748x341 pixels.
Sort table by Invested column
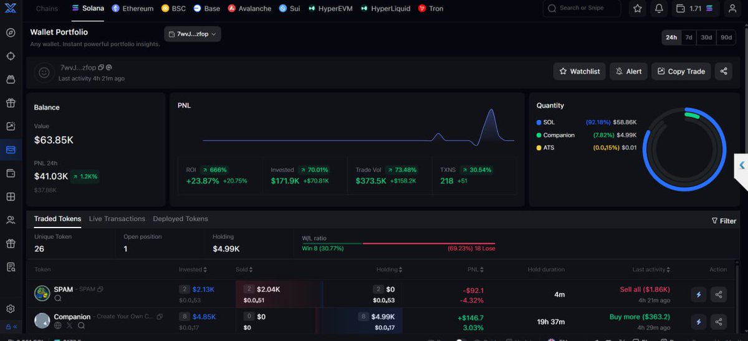pos(193,269)
